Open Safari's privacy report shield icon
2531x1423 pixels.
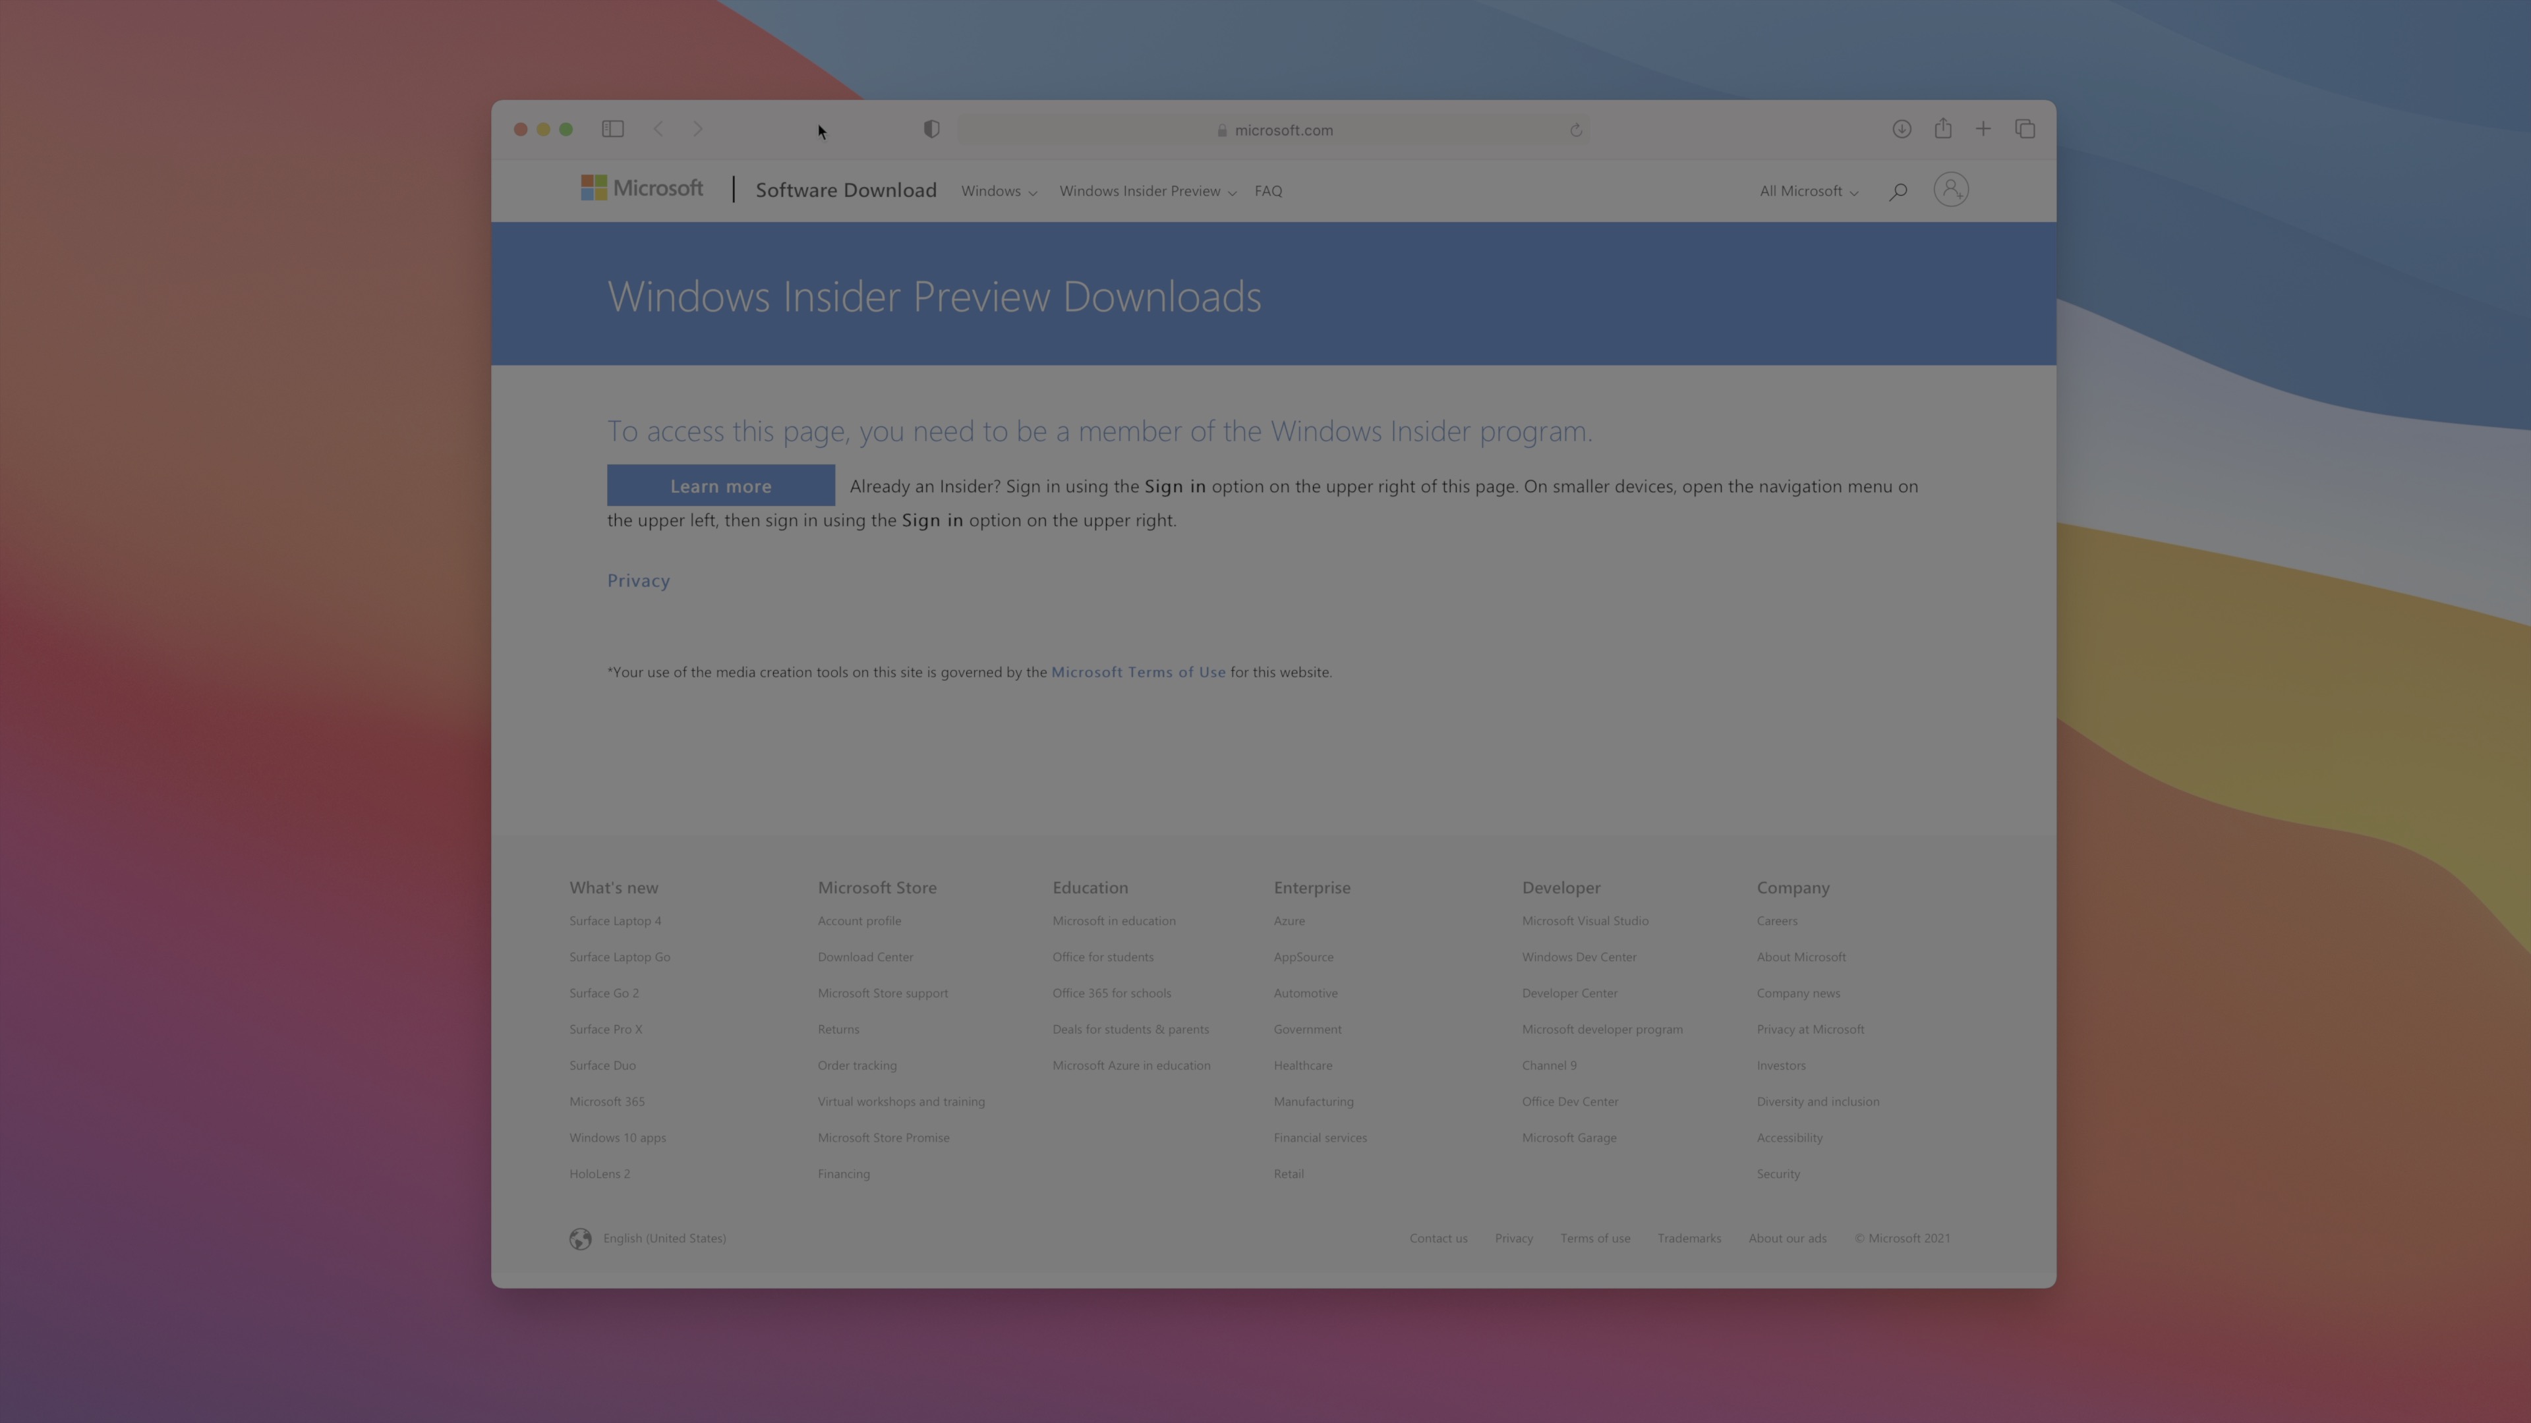coord(931,128)
